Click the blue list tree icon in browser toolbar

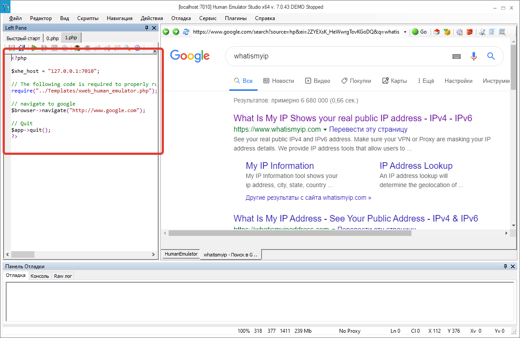point(492,32)
